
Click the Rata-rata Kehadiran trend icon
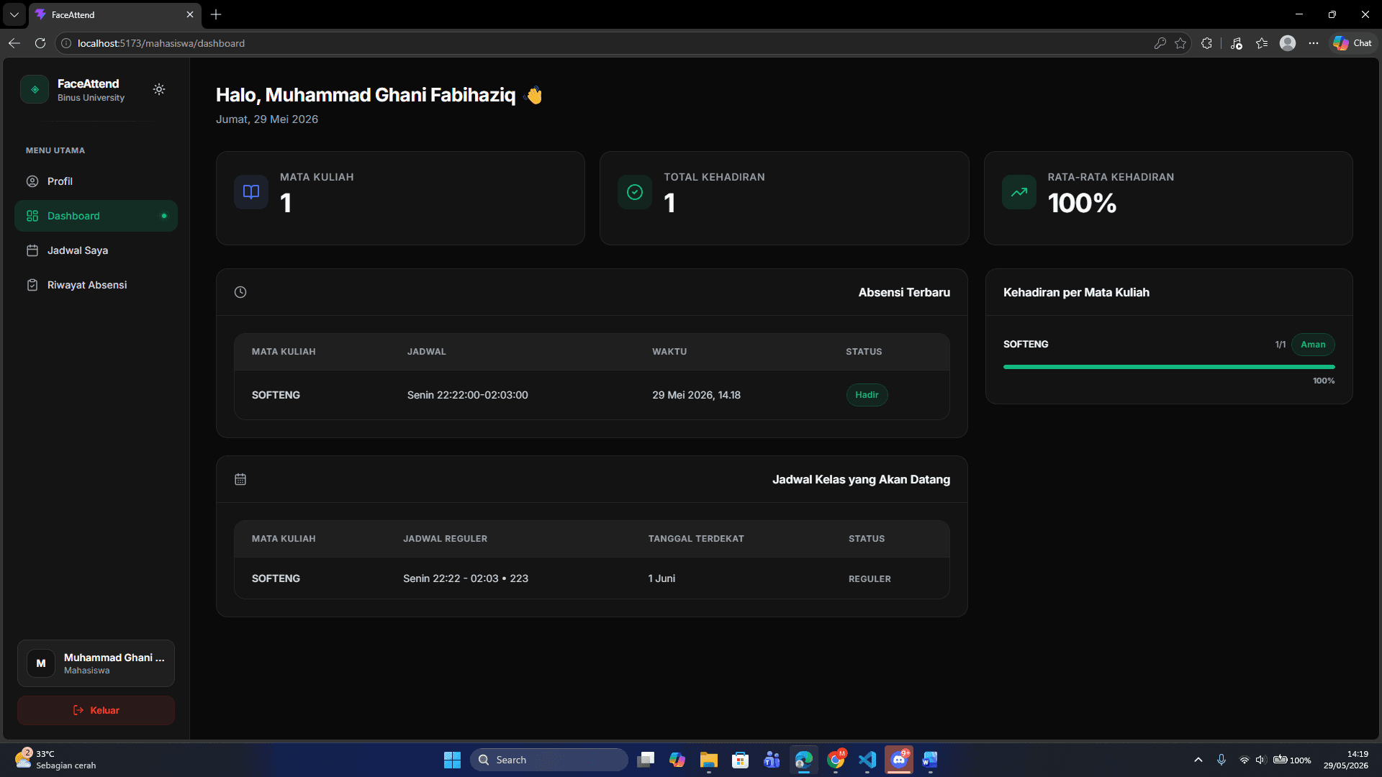(1019, 192)
